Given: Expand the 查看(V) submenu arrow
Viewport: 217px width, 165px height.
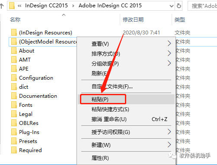Looking at the screenshot, I should [x=169, y=44].
